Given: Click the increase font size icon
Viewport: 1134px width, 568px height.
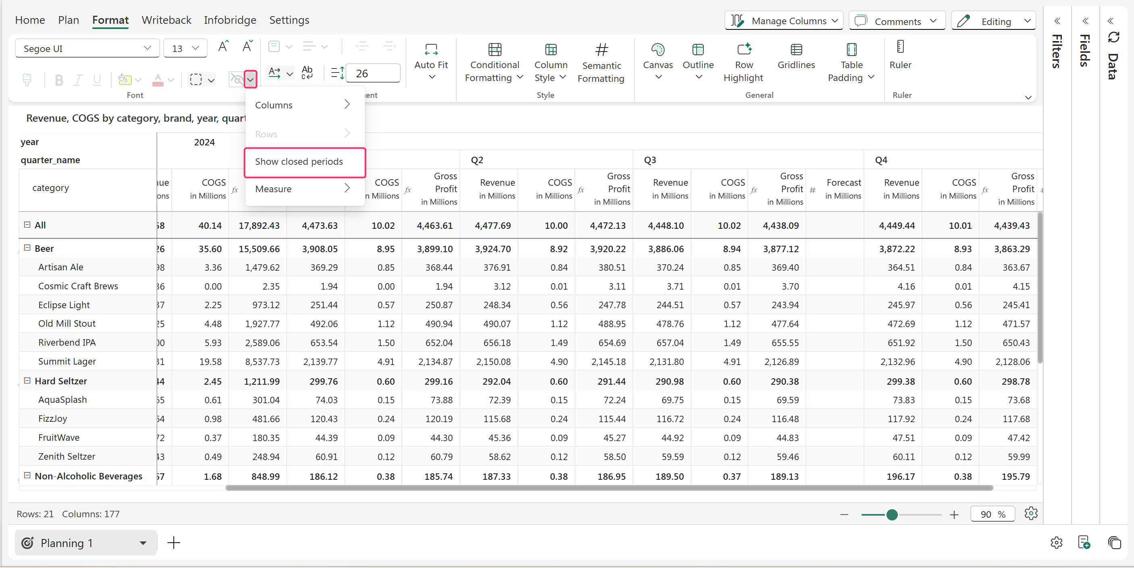Looking at the screenshot, I should [x=223, y=47].
